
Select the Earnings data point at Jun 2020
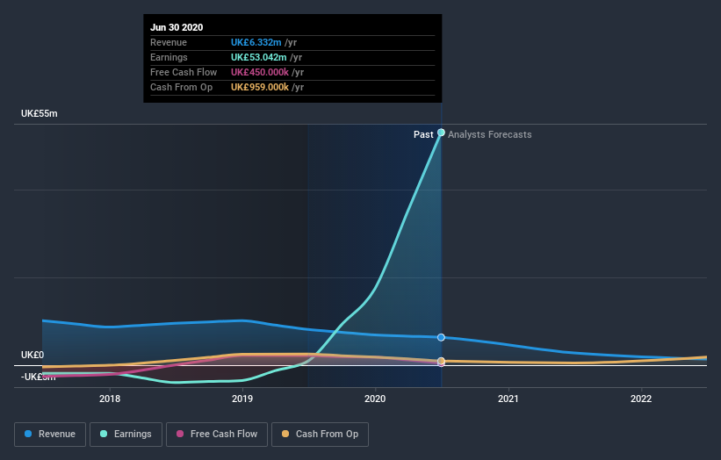pos(441,133)
